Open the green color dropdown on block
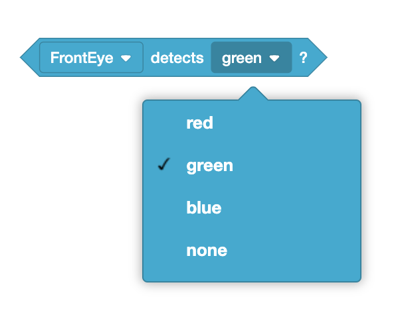The height and width of the screenshot is (313, 400). pyautogui.click(x=251, y=58)
